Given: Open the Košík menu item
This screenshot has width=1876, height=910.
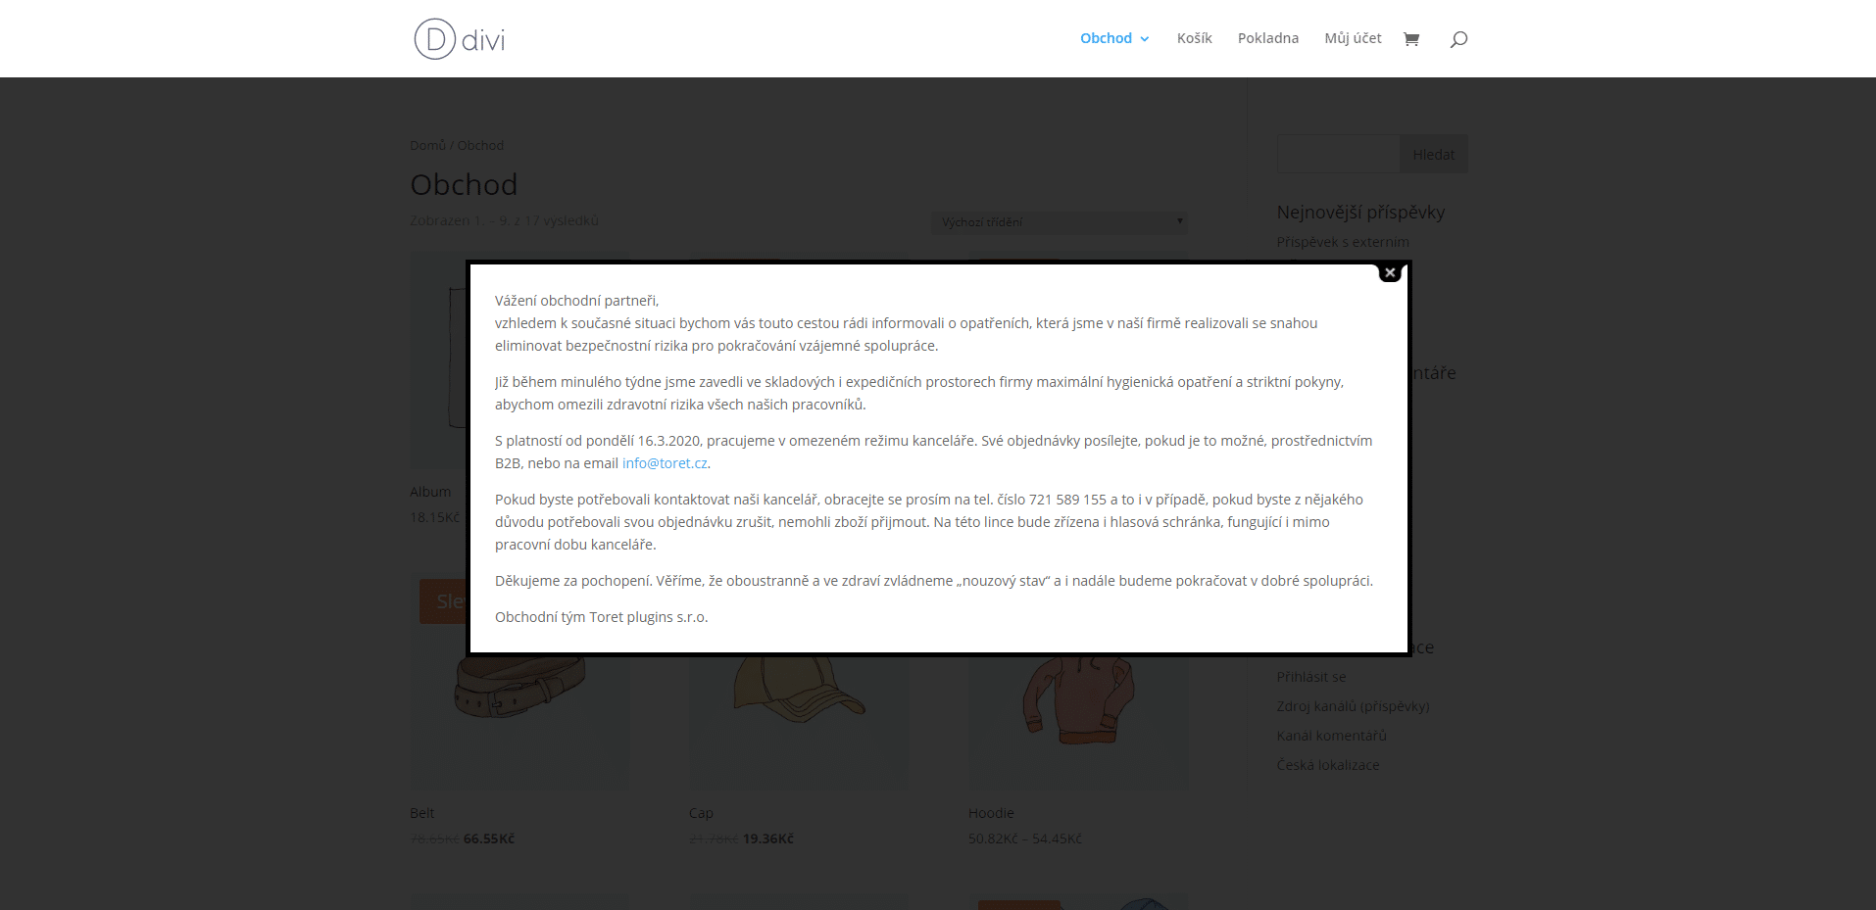Looking at the screenshot, I should coord(1194,38).
